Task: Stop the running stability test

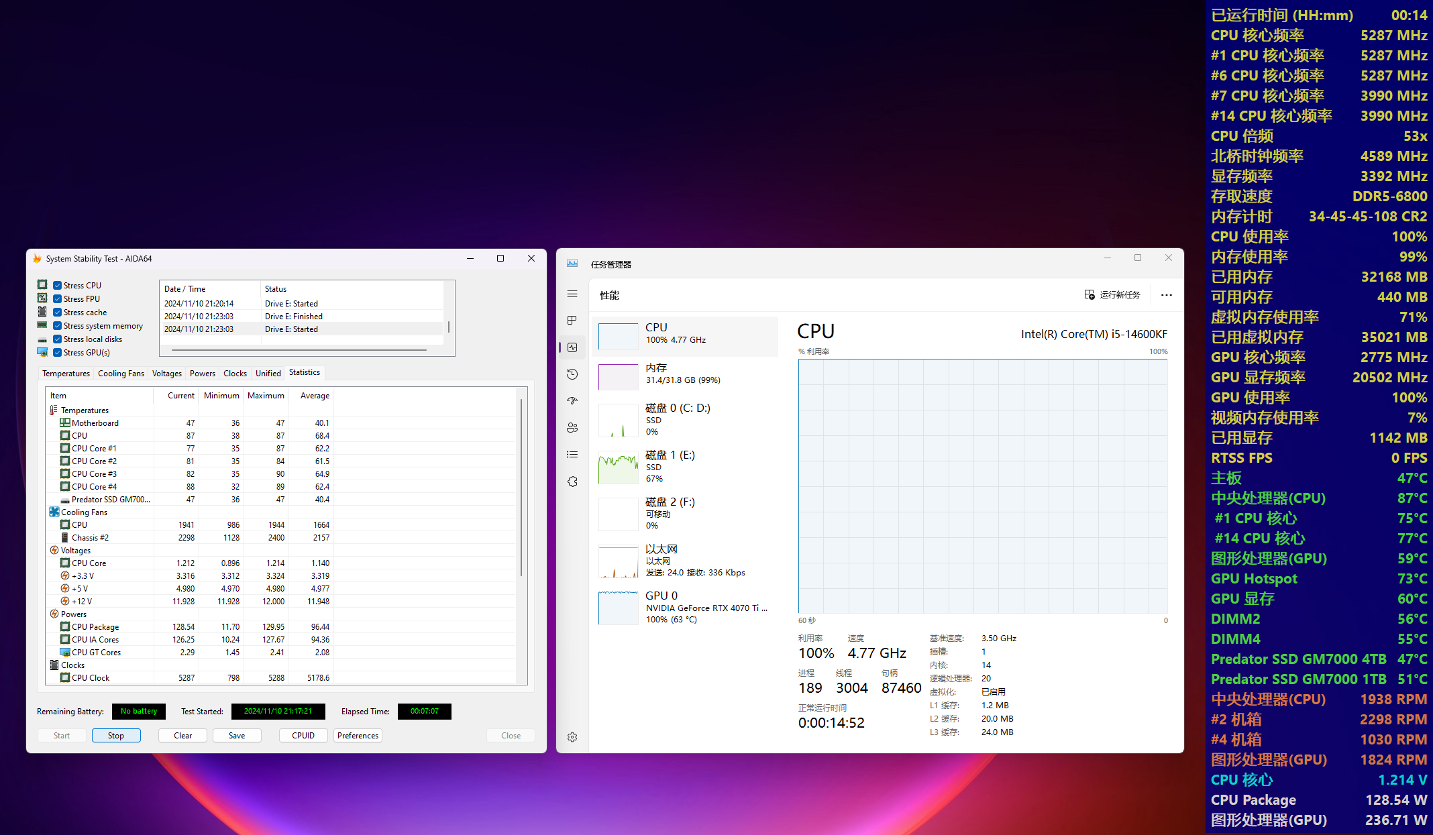Action: pos(116,736)
